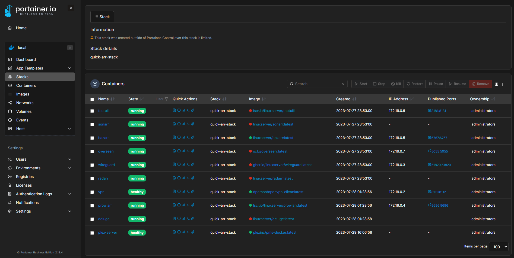The image size is (514, 258).
Task: Attach to the wireguard container
Action: pyautogui.click(x=193, y=164)
